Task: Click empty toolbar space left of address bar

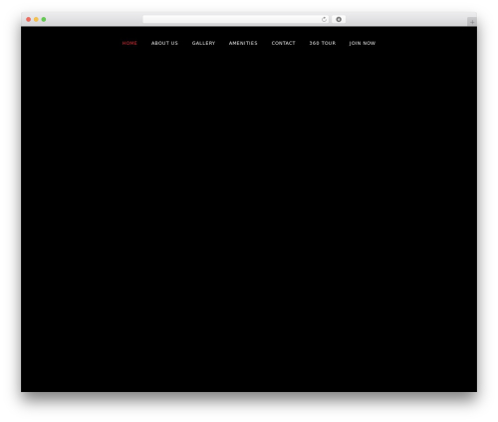Action: pyautogui.click(x=95, y=19)
